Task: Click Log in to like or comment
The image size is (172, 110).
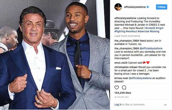Action: pos(118,105)
